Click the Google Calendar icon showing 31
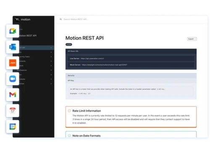Screen dimensions: 210x158 pyautogui.click(x=13, y=126)
